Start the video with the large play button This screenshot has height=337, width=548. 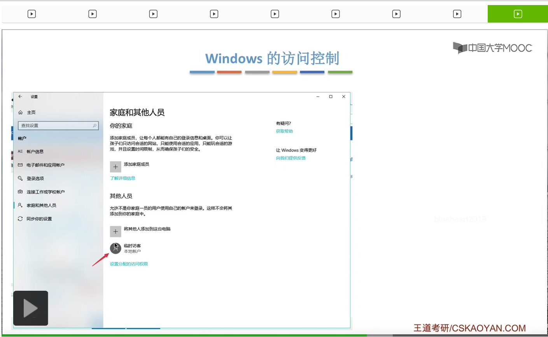pyautogui.click(x=31, y=308)
